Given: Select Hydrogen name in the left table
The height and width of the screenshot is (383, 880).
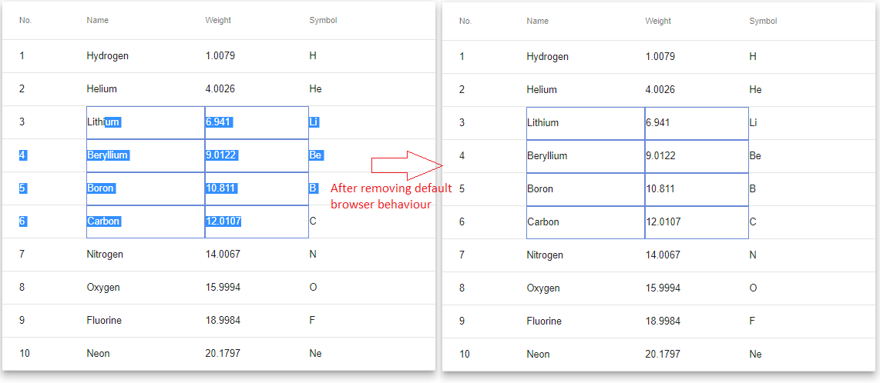Looking at the screenshot, I should coord(108,56).
